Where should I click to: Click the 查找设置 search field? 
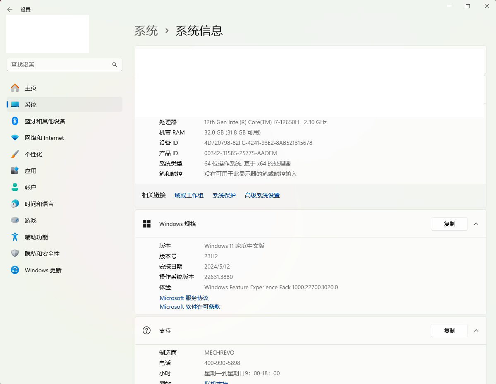pos(65,65)
